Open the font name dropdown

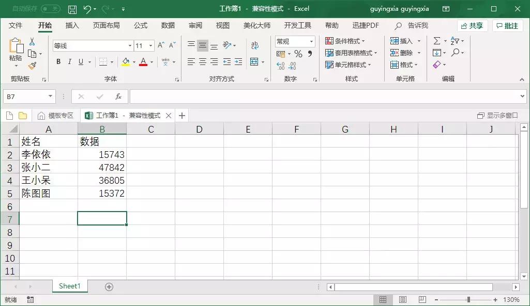point(130,45)
